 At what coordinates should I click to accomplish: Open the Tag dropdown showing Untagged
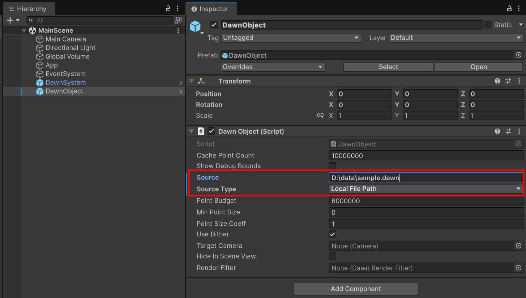(x=291, y=38)
